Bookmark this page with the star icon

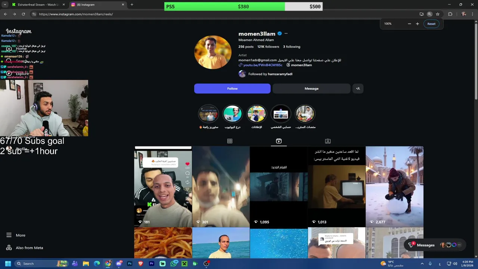[438, 14]
